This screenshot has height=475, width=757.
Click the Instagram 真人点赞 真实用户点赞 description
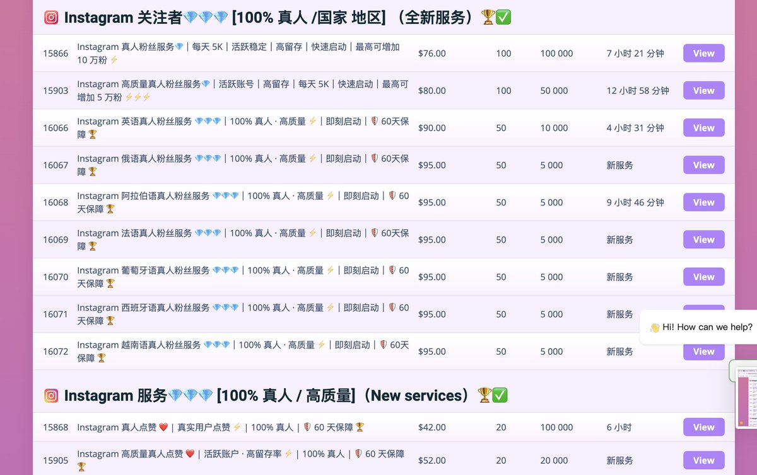click(221, 427)
